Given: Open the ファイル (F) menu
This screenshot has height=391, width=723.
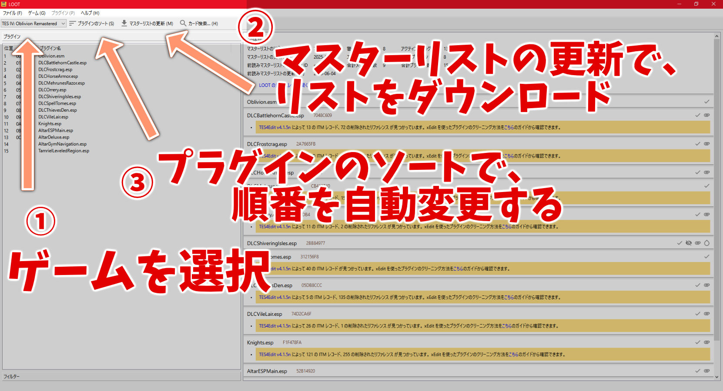Looking at the screenshot, I should pos(12,13).
